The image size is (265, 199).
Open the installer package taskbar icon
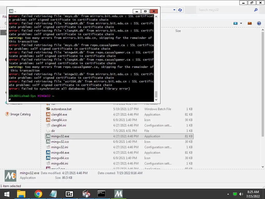coord(86,194)
